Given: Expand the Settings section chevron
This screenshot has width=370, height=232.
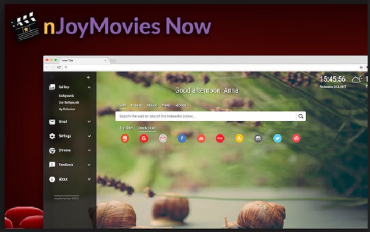Looking at the screenshot, I should [x=89, y=136].
